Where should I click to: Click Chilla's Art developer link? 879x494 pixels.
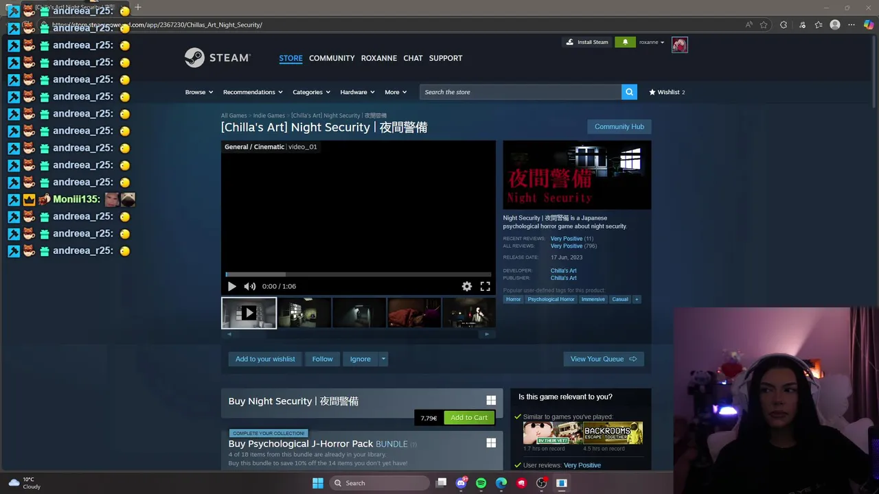[563, 270]
